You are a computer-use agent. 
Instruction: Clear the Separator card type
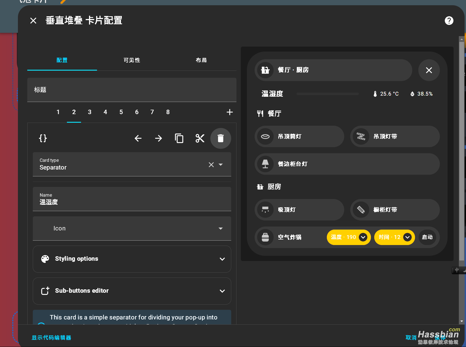(x=211, y=165)
